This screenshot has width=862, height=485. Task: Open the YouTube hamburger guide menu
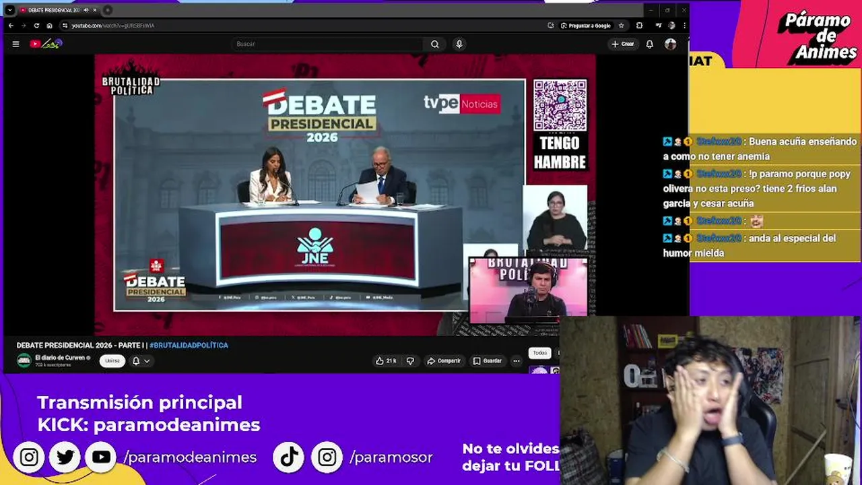pos(15,44)
